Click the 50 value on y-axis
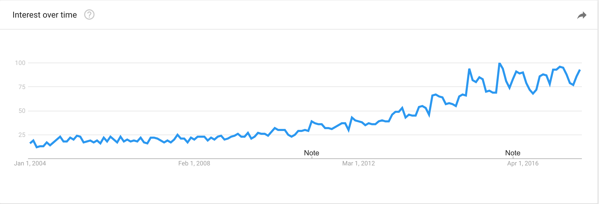The image size is (599, 204). pyautogui.click(x=22, y=111)
